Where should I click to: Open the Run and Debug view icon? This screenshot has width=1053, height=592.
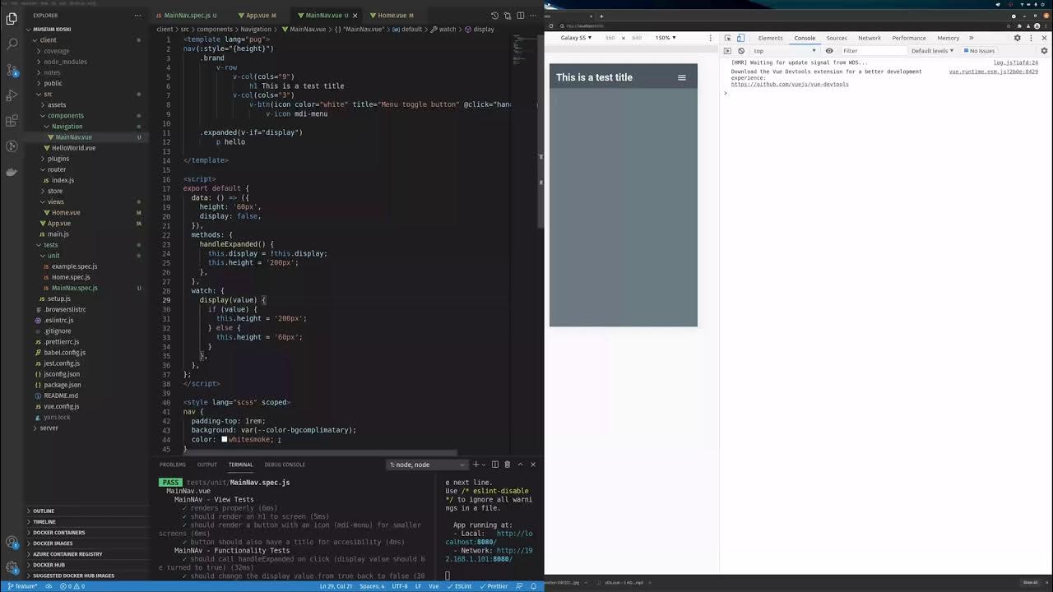[x=12, y=95]
